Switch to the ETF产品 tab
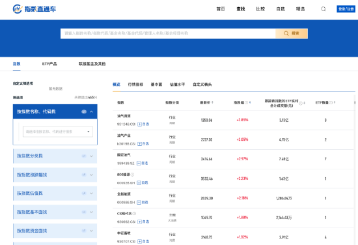This screenshot has height=245, width=358. [x=49, y=64]
